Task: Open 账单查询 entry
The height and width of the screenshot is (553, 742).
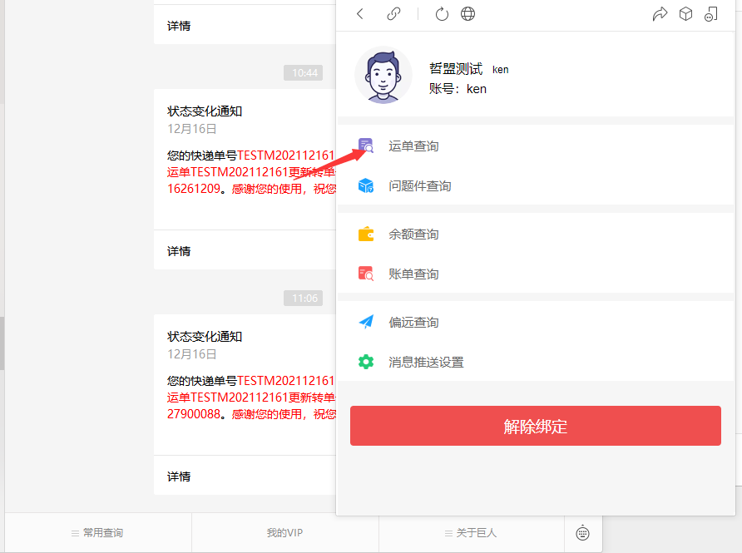Action: tap(536, 274)
